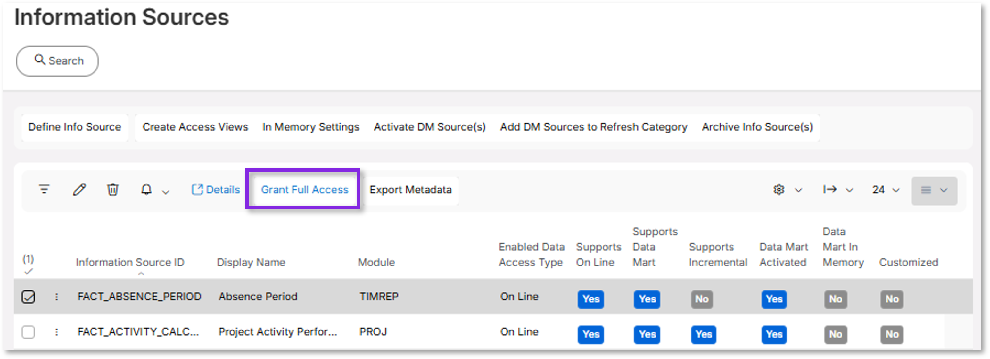Viewport: 990px width, 359px height.
Task: Open row menu for FACT_ACTIVITY_CALC row
Action: click(x=56, y=332)
